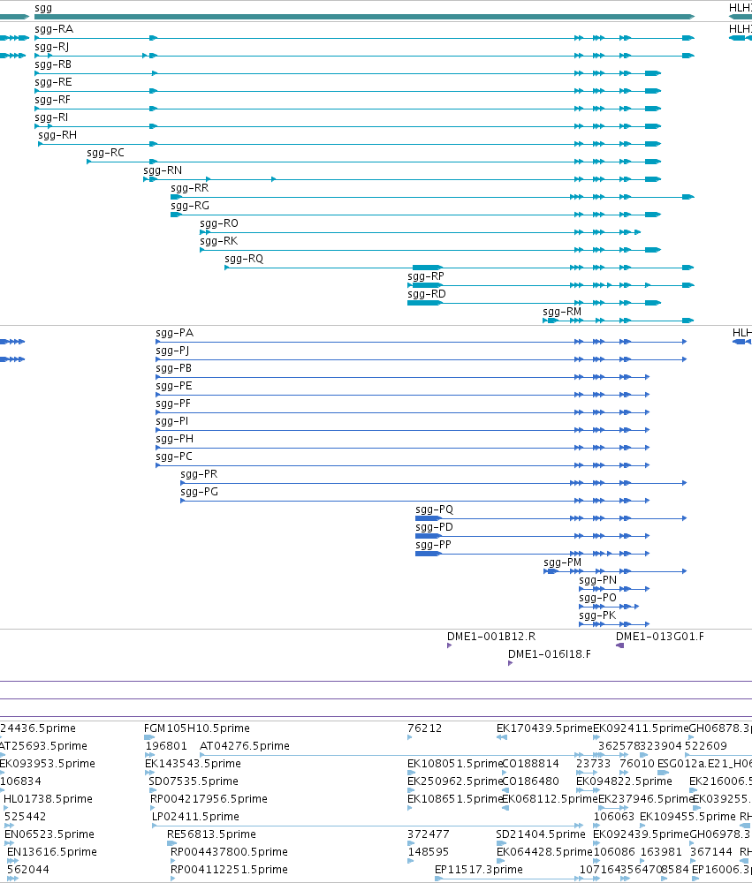Screen dimensions: 752x883
Task: Click sgg-RP transcript label
Action: point(426,275)
